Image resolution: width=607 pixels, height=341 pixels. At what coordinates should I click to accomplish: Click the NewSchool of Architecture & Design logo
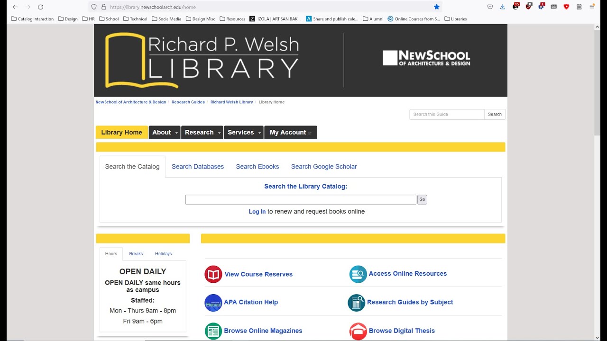(x=426, y=58)
